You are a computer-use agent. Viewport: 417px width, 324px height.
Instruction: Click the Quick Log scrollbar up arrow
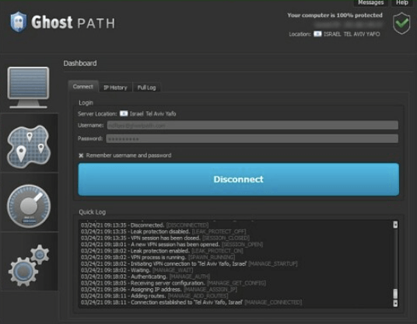point(395,225)
